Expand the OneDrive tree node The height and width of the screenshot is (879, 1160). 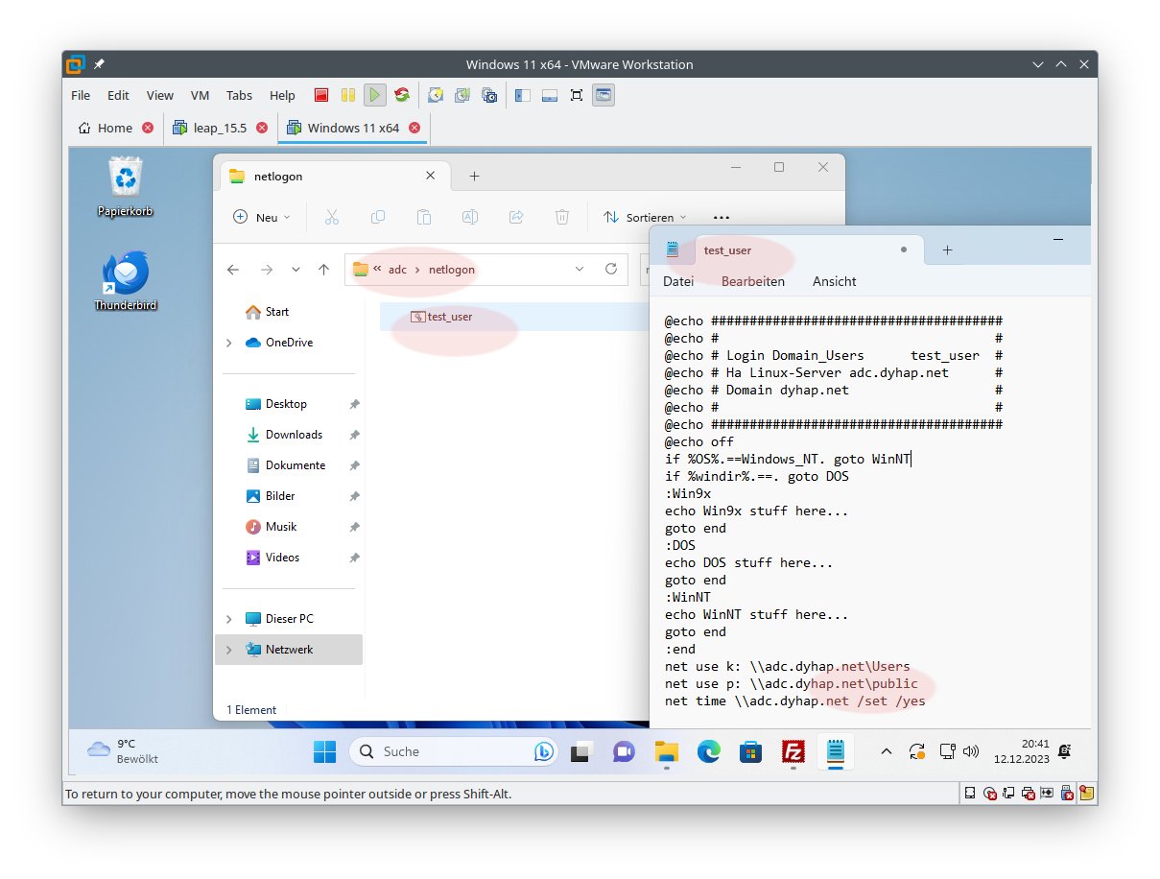click(228, 343)
